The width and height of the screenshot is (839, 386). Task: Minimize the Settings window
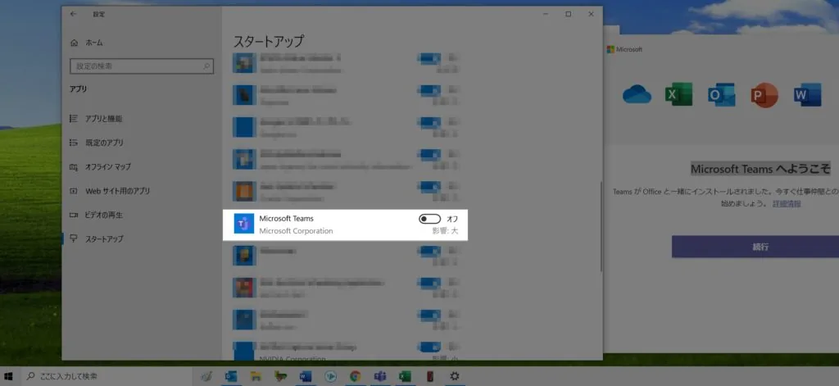coord(545,15)
